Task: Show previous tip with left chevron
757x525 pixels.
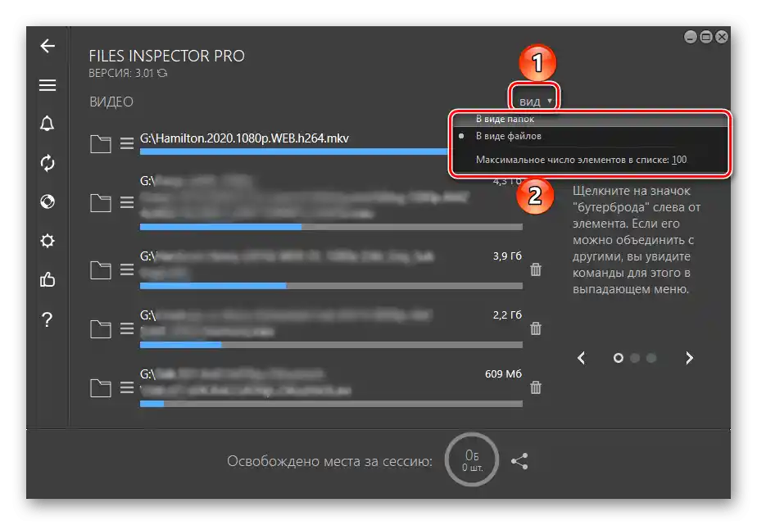Action: click(x=582, y=358)
